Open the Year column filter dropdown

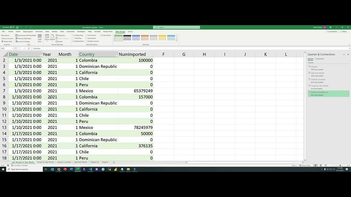coord(56,56)
